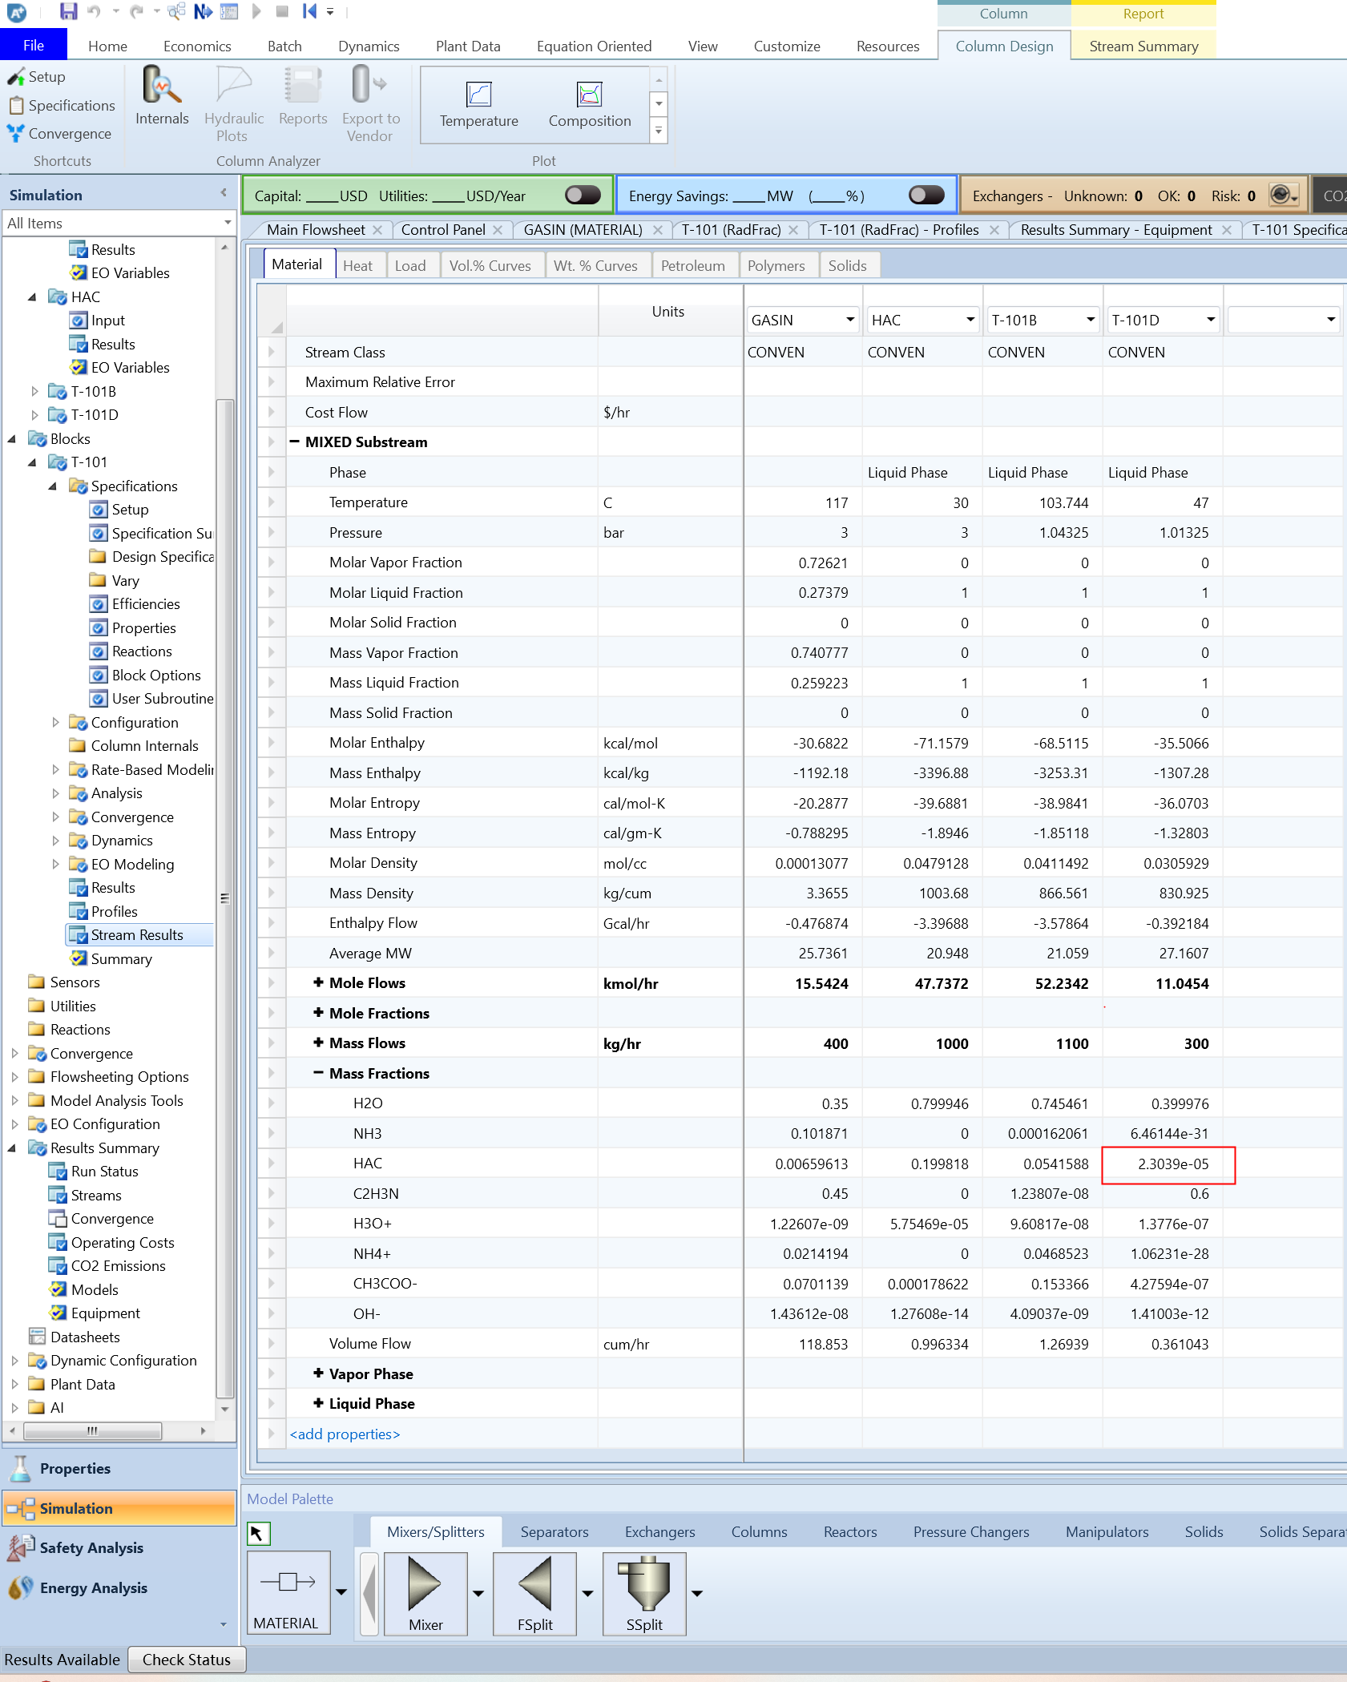
Task: Expand the Mole Fractions row
Action: (x=318, y=1013)
